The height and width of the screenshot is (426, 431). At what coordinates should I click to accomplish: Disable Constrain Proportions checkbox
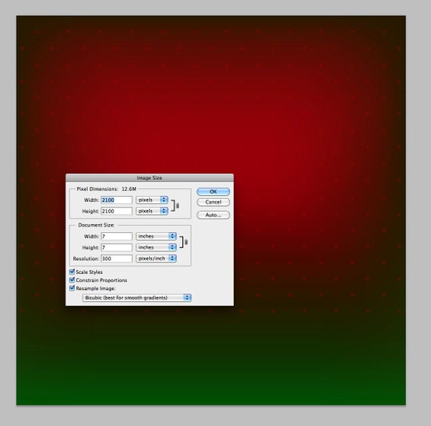pyautogui.click(x=72, y=280)
